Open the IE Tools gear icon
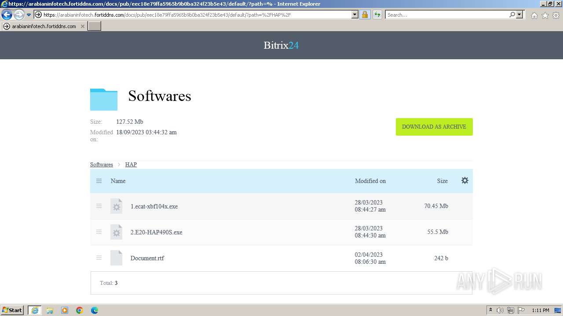563x316 pixels. tap(556, 15)
